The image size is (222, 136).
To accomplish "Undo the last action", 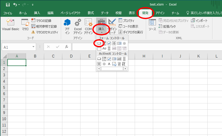I will (15, 5).
